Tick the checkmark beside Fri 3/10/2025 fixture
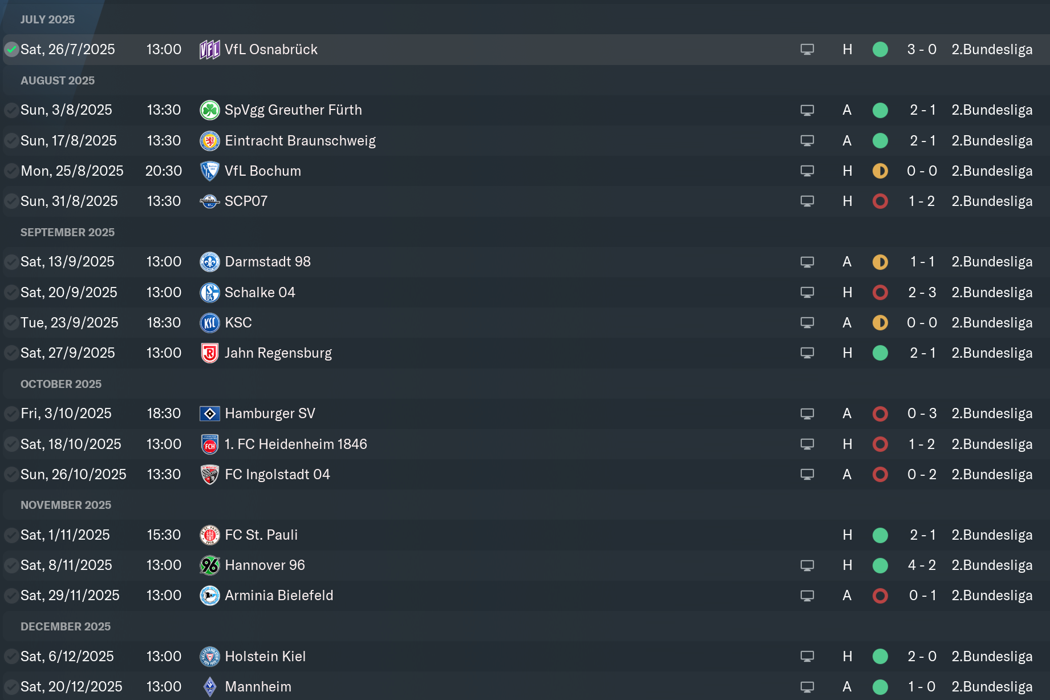 [x=11, y=414]
